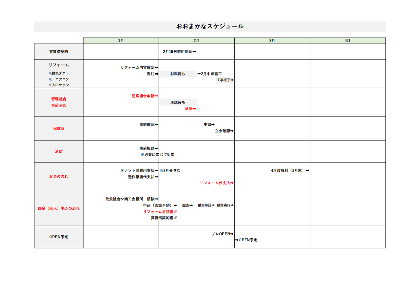
Task: Click the 消防 row label
Action: point(59,151)
